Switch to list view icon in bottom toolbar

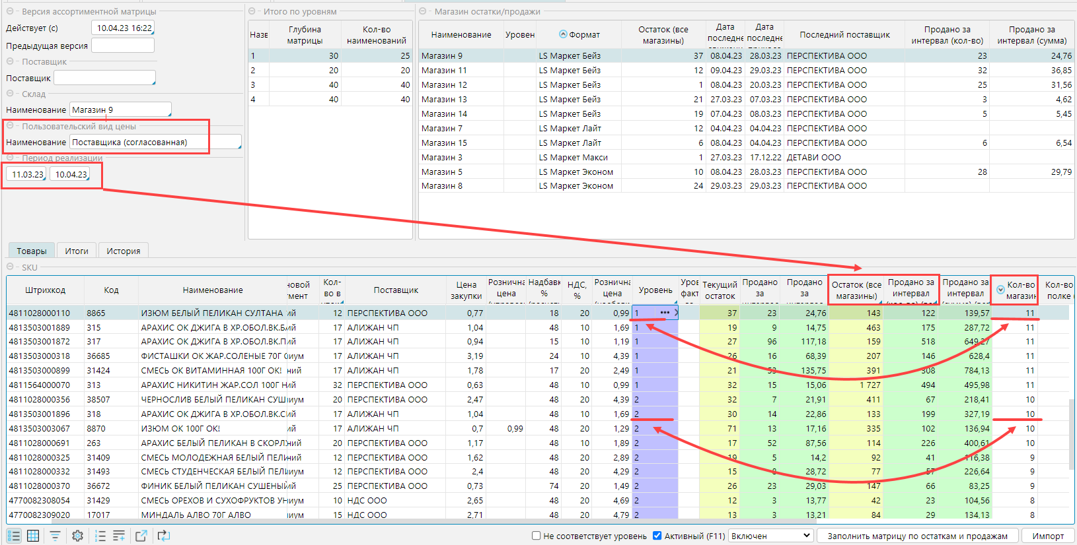pos(14,536)
